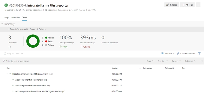
Task: Open 'should have as title ng-azure-devops' test
Action: pos(40,91)
